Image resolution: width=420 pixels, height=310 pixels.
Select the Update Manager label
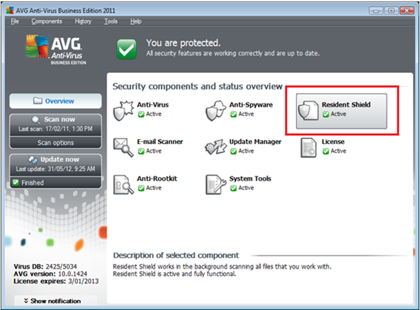[255, 142]
